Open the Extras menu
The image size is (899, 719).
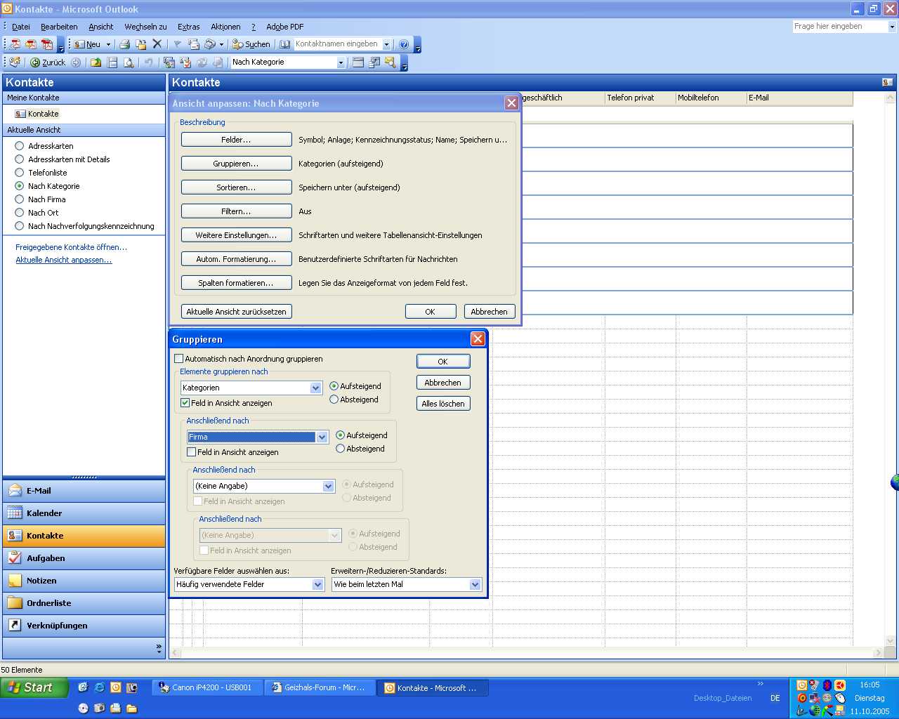pos(189,27)
